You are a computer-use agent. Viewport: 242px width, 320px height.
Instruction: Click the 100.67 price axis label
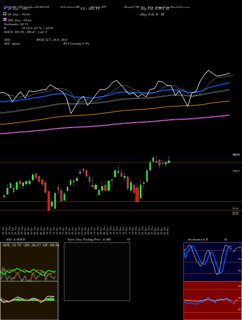[236, 171]
